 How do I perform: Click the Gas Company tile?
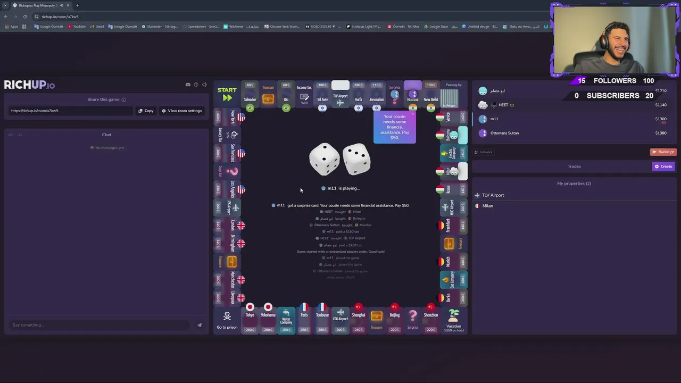454,279
